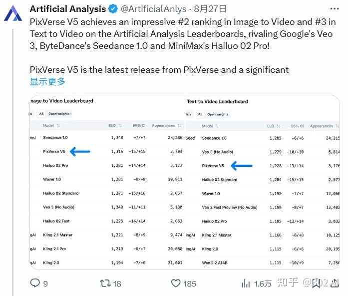The width and height of the screenshot is (348, 296).
Task: Click the retweet icon
Action: click(105, 283)
